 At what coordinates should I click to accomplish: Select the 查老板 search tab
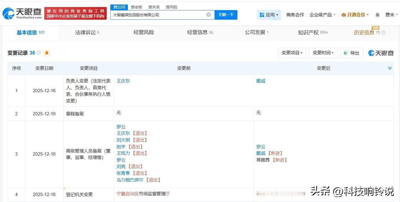[137, 7]
